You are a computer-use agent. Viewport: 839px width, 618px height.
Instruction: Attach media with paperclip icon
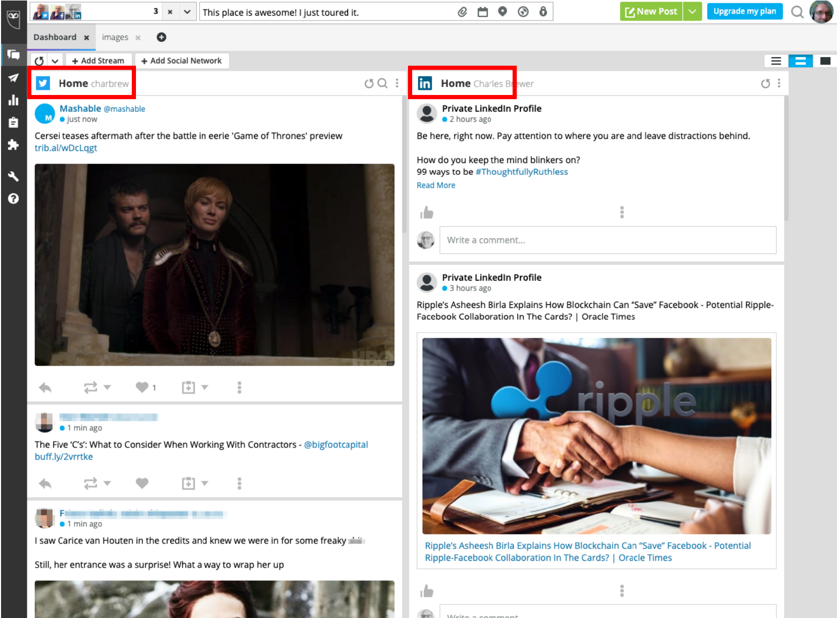tap(463, 12)
